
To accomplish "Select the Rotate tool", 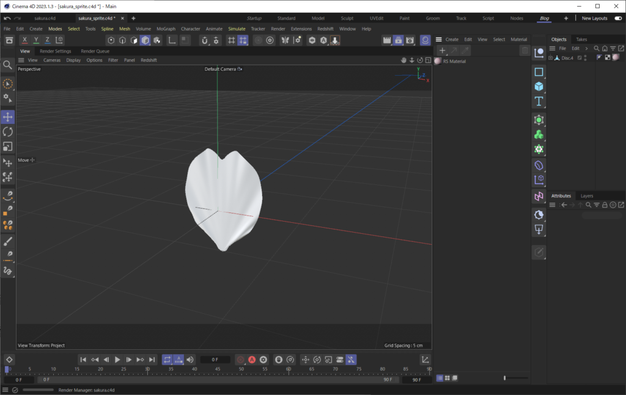I will (9, 131).
